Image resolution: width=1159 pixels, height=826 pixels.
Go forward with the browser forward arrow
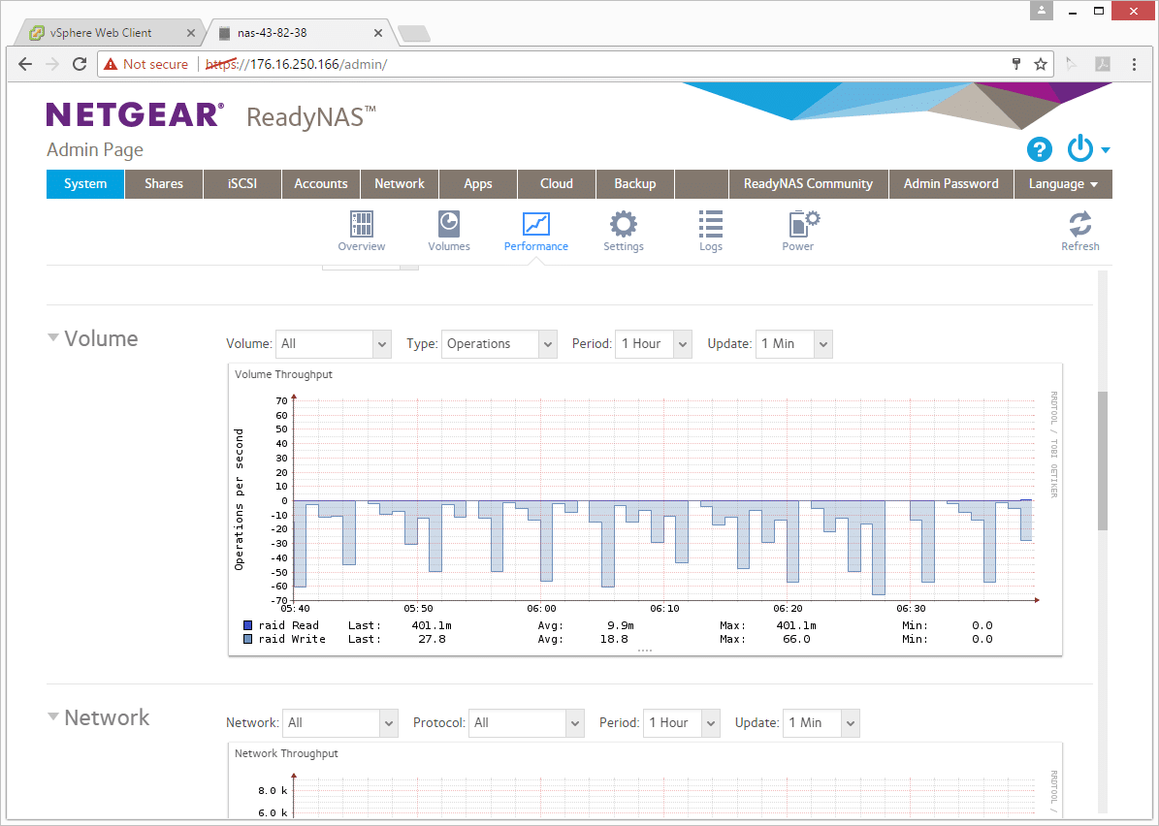tap(51, 64)
